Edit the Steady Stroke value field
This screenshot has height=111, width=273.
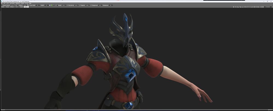tap(12, 5)
